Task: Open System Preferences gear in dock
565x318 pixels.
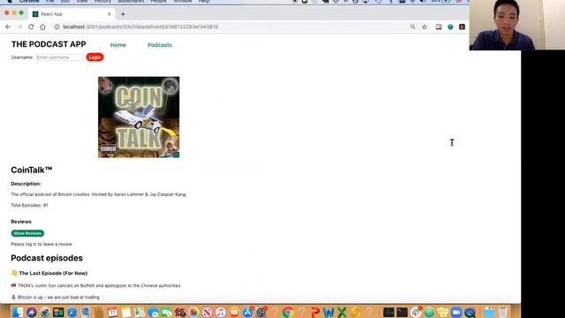Action: pos(261,312)
